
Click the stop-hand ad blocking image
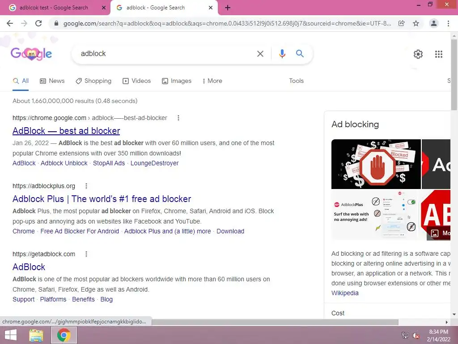[x=376, y=164]
